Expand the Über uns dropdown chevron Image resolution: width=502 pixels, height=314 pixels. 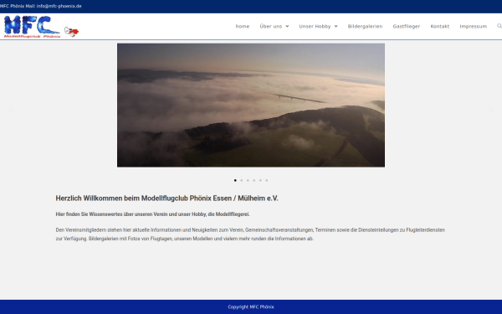click(287, 26)
